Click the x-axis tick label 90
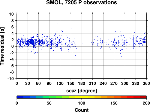 coord(49,83)
